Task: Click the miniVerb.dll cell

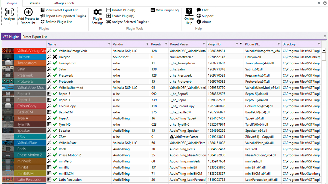Action: tap(262, 161)
